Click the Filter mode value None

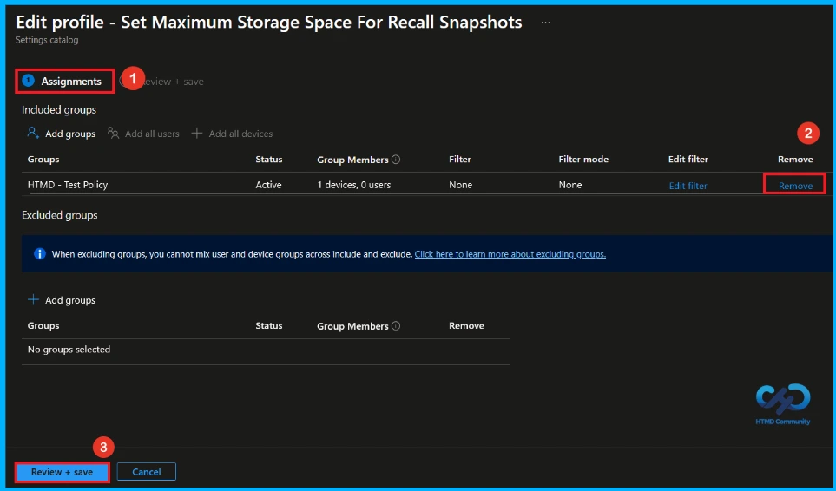pyautogui.click(x=570, y=185)
